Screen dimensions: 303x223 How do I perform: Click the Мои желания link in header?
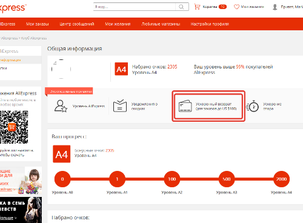click(253, 7)
